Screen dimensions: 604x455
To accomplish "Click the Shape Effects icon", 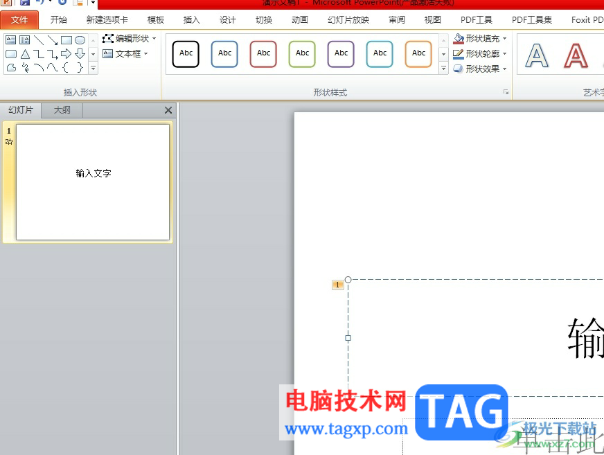I will [459, 69].
